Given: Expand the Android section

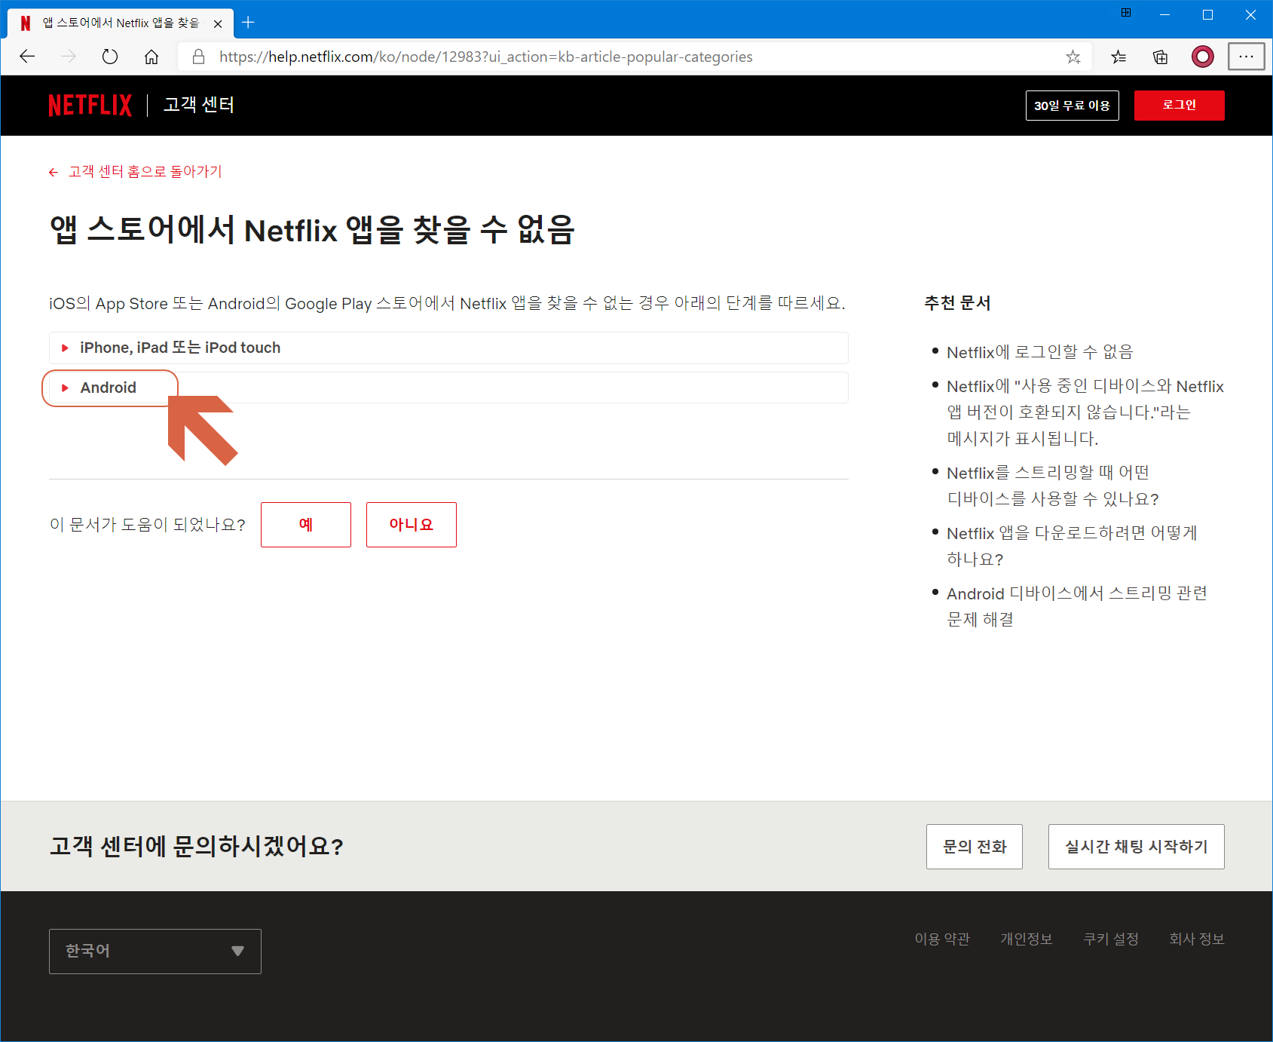Looking at the screenshot, I should click(x=448, y=388).
